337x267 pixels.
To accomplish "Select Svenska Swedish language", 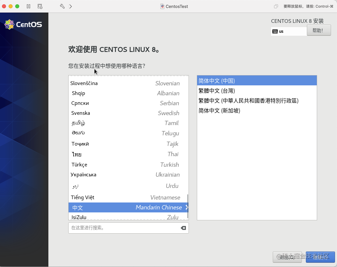I will (128, 113).
